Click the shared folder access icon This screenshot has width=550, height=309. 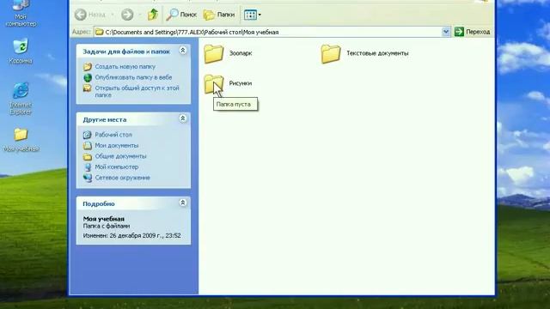[88, 88]
